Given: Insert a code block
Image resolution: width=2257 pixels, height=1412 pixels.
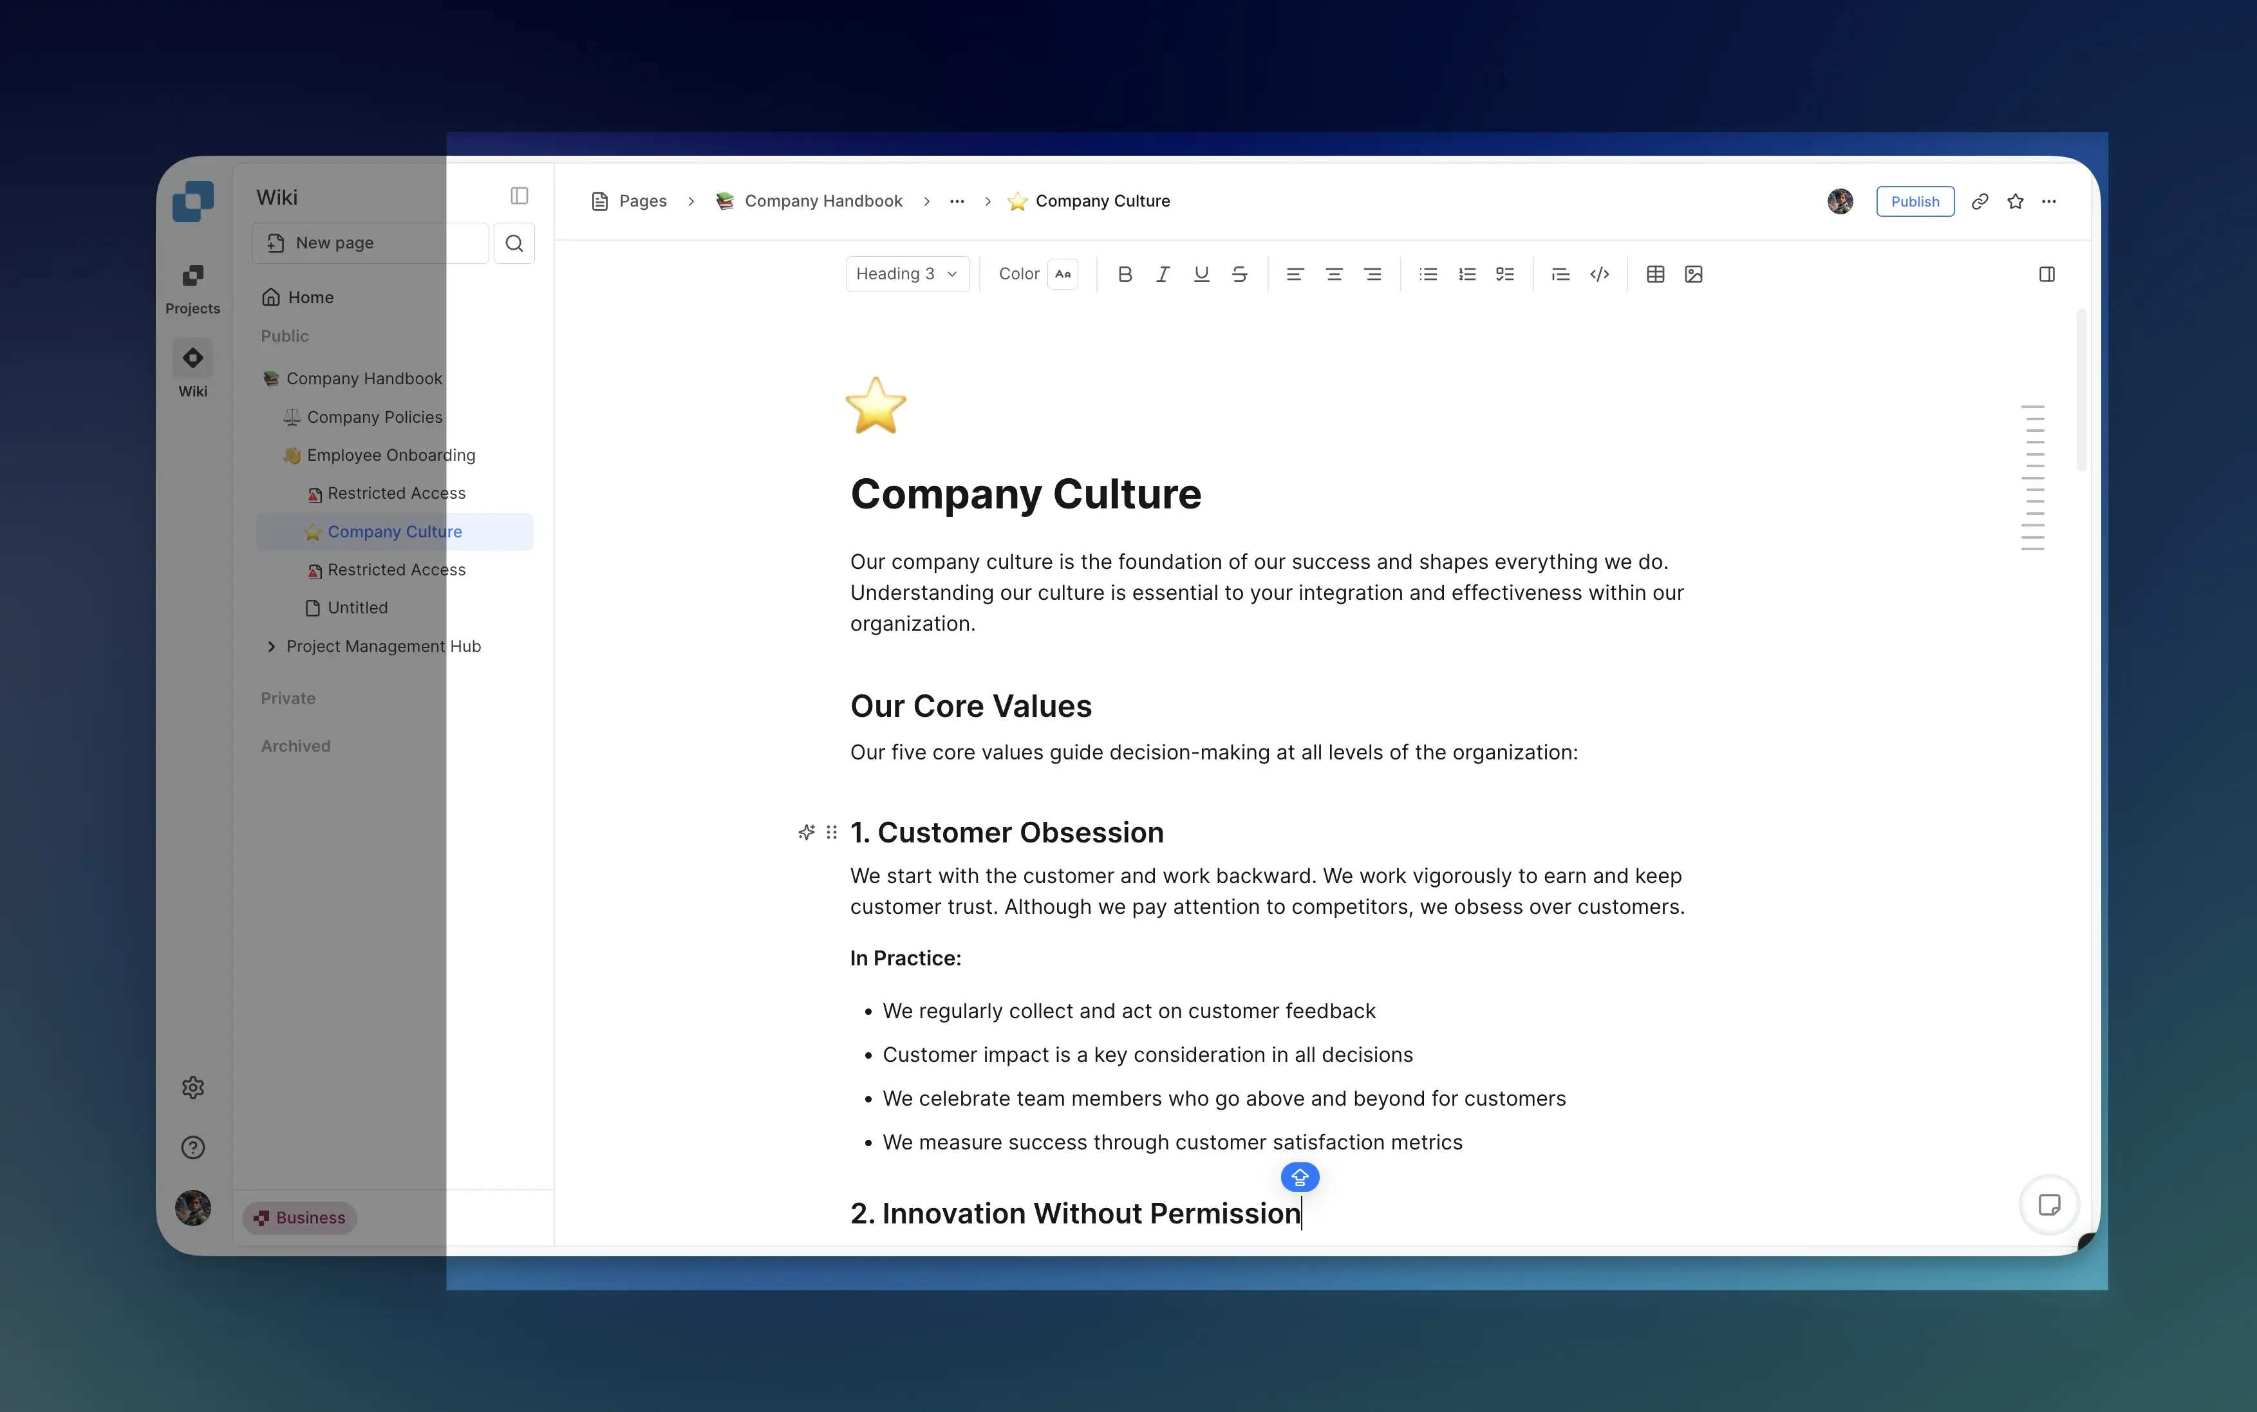Looking at the screenshot, I should (x=1599, y=275).
